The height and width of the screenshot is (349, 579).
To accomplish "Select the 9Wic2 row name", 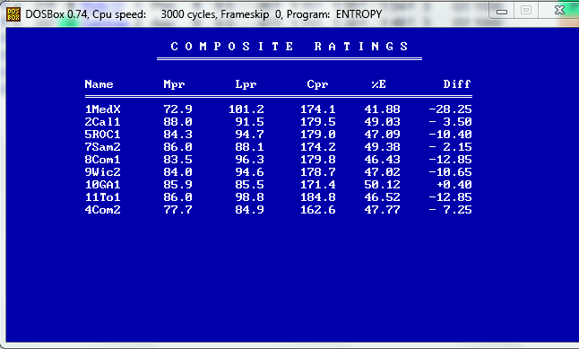I will (103, 172).
